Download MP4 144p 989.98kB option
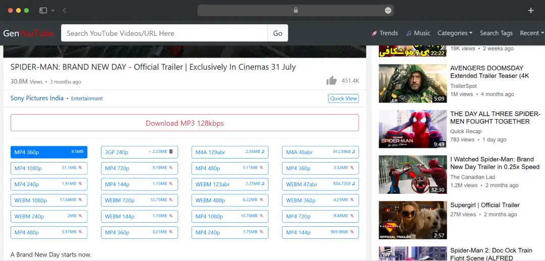 click(x=320, y=233)
